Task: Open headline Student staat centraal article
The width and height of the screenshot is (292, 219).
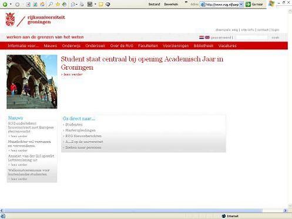Action: point(142,63)
